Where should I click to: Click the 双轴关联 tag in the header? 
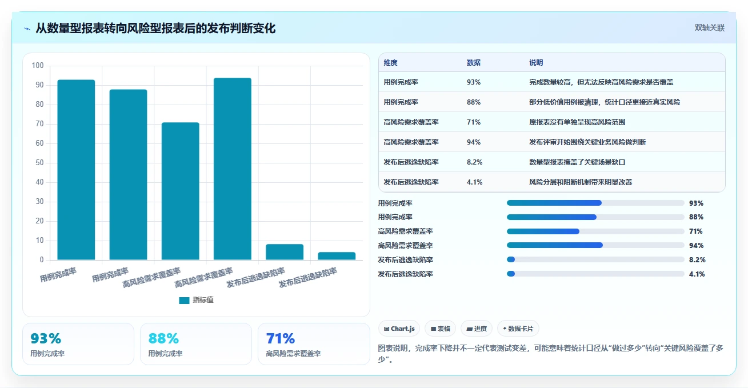[709, 28]
